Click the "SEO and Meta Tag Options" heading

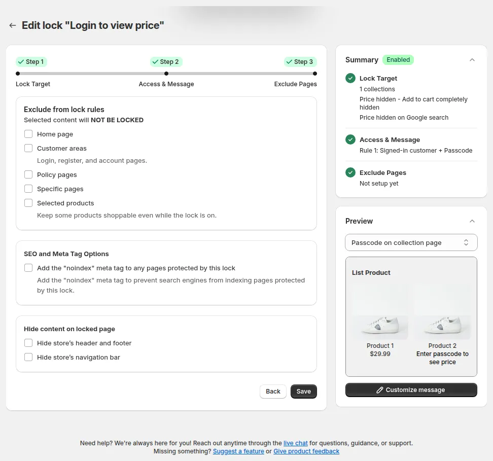point(66,254)
